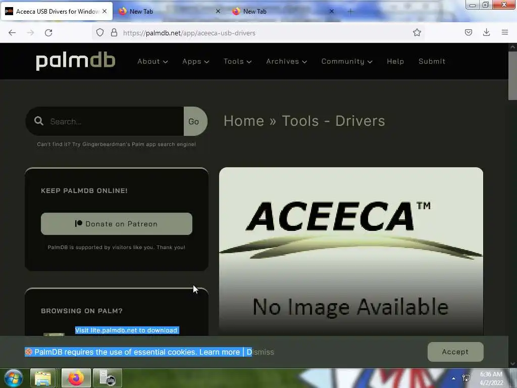This screenshot has width=517, height=388.
Task: Accept the cookie notice
Action: (x=455, y=352)
